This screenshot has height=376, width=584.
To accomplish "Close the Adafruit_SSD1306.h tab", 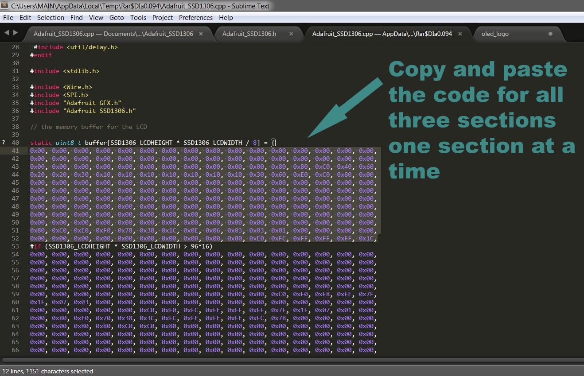I will click(291, 34).
